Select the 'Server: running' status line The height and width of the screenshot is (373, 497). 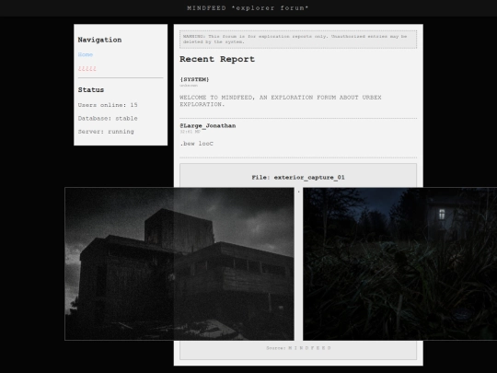pos(106,132)
